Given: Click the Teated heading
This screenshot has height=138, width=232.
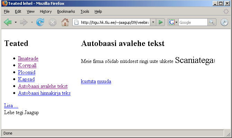Looking at the screenshot, I should [x=16, y=43].
